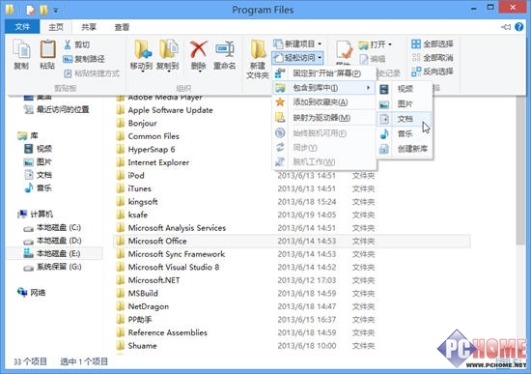
Task: Click the iPod folder icon
Action: coord(121,175)
